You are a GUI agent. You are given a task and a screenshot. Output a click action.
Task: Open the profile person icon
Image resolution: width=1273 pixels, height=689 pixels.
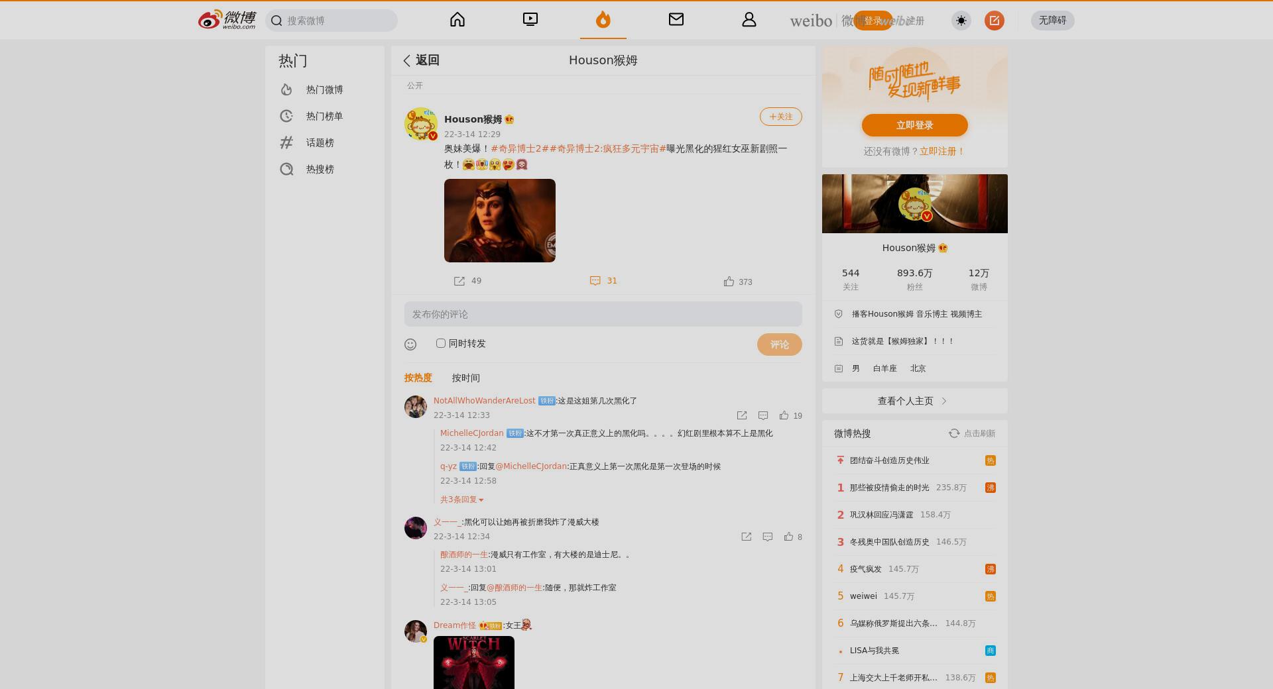click(x=749, y=20)
